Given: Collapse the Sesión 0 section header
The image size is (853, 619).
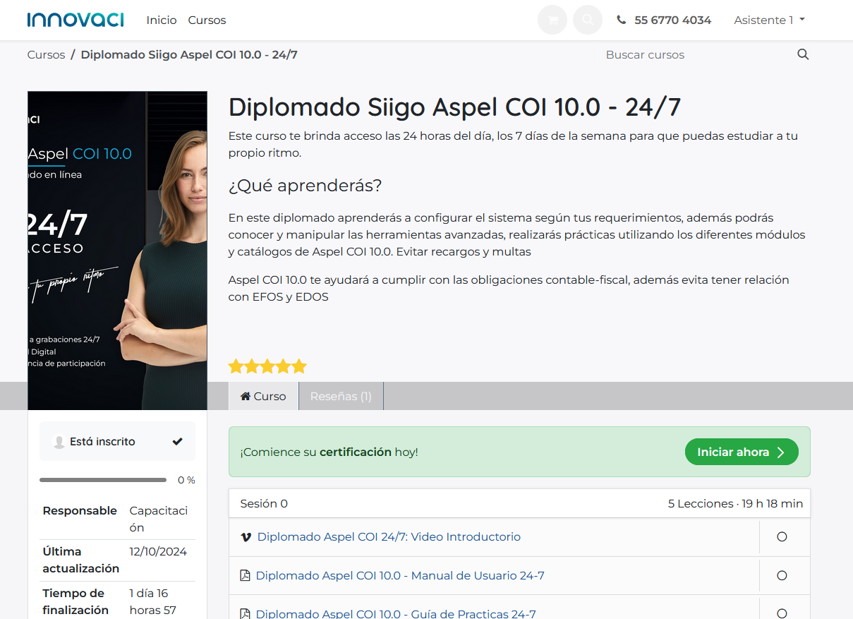Looking at the screenshot, I should click(519, 504).
